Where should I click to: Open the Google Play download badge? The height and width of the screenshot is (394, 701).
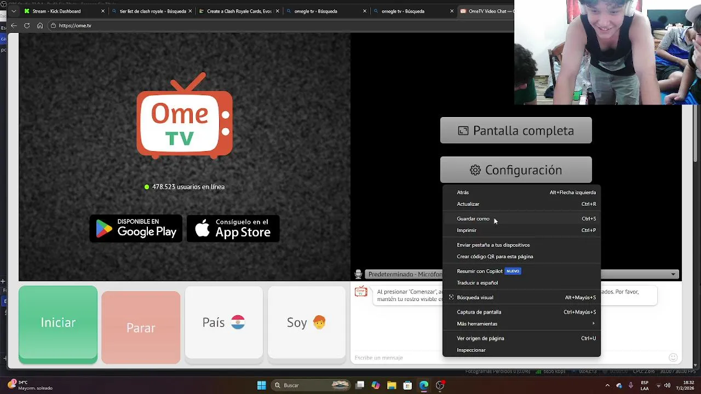[136, 228]
